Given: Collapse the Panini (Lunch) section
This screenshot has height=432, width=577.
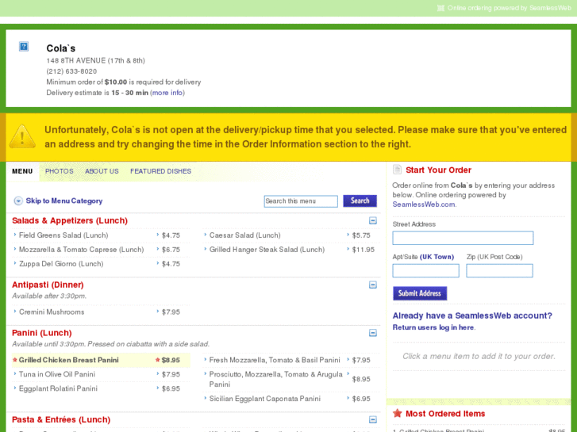Looking at the screenshot, I should click(x=373, y=333).
